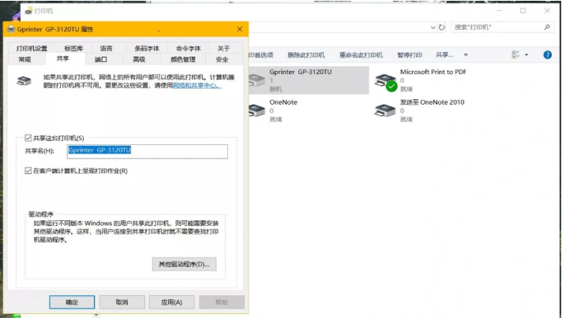Expand the toolbar overflow chevron

click(x=466, y=55)
